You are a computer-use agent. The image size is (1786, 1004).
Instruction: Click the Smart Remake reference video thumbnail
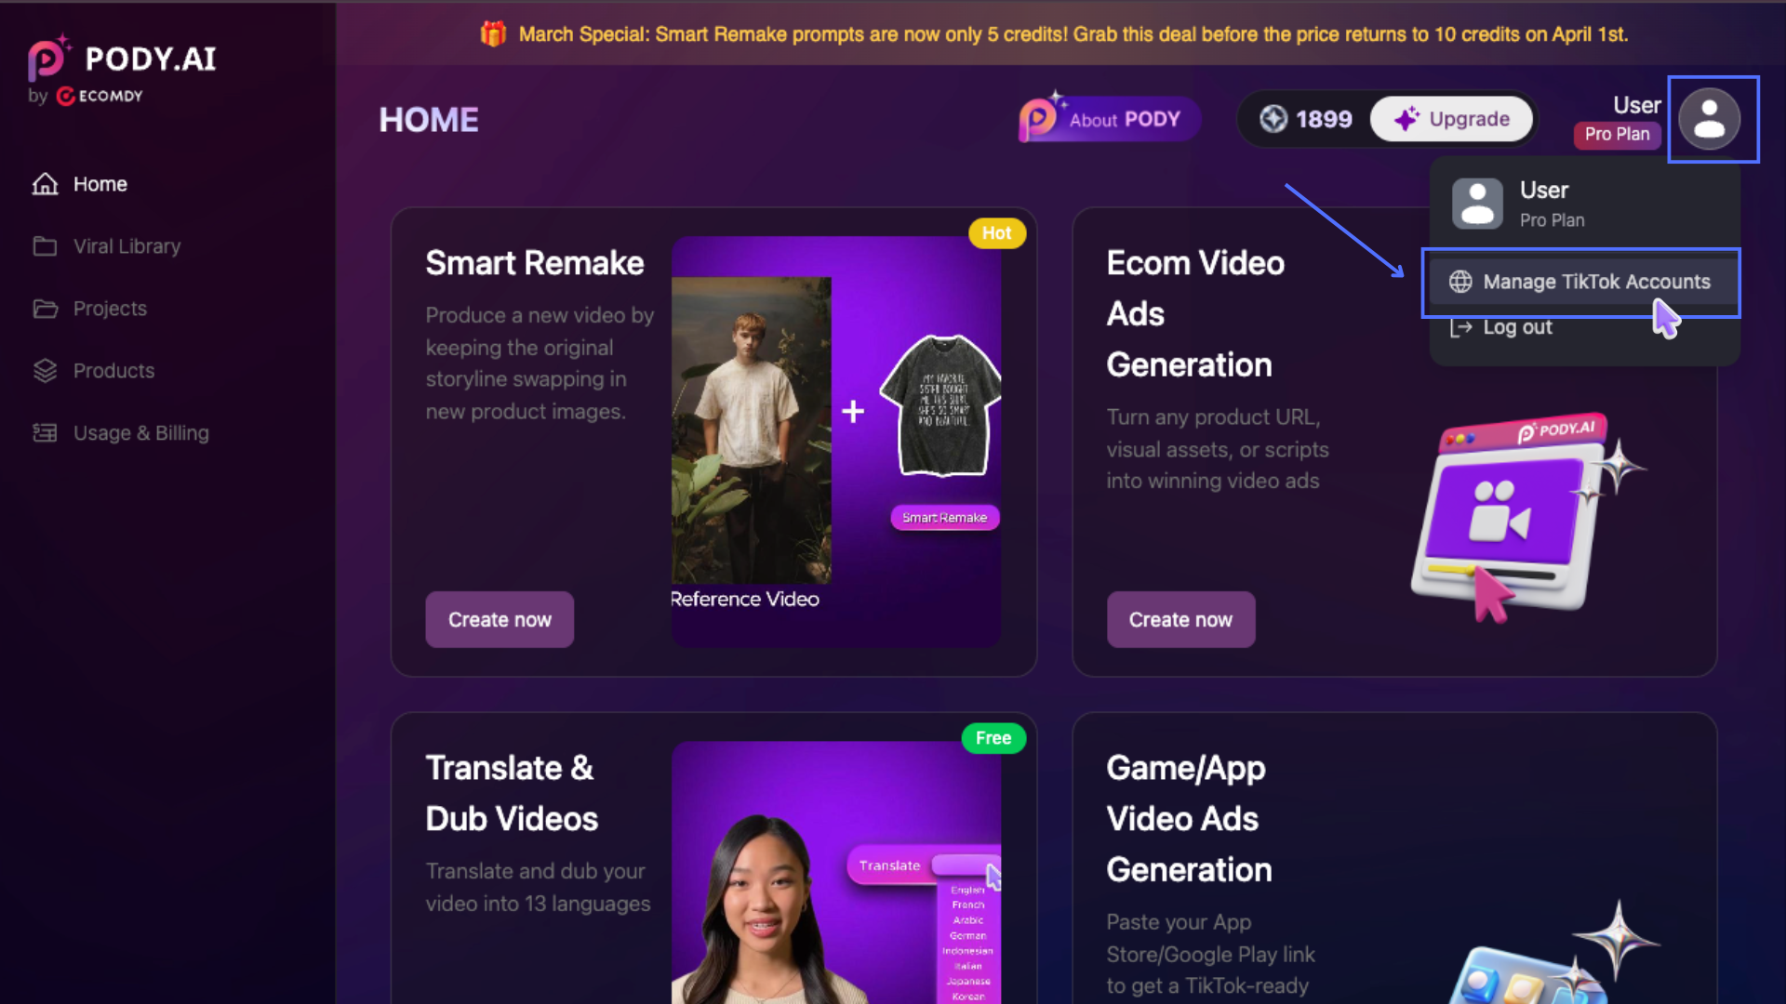(x=752, y=429)
